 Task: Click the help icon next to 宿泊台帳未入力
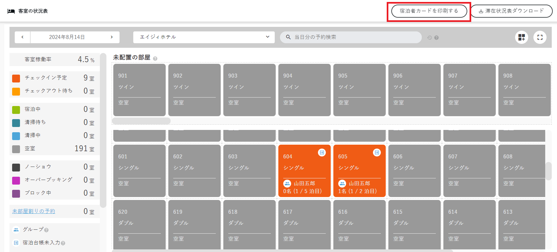pyautogui.click(x=63, y=243)
